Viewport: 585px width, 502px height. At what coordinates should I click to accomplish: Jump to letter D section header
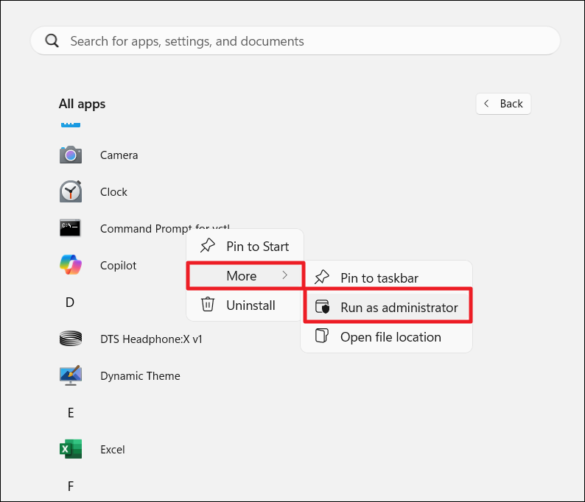(x=70, y=303)
